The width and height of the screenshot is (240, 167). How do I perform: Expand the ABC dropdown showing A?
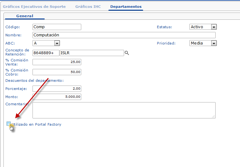(x=46, y=43)
